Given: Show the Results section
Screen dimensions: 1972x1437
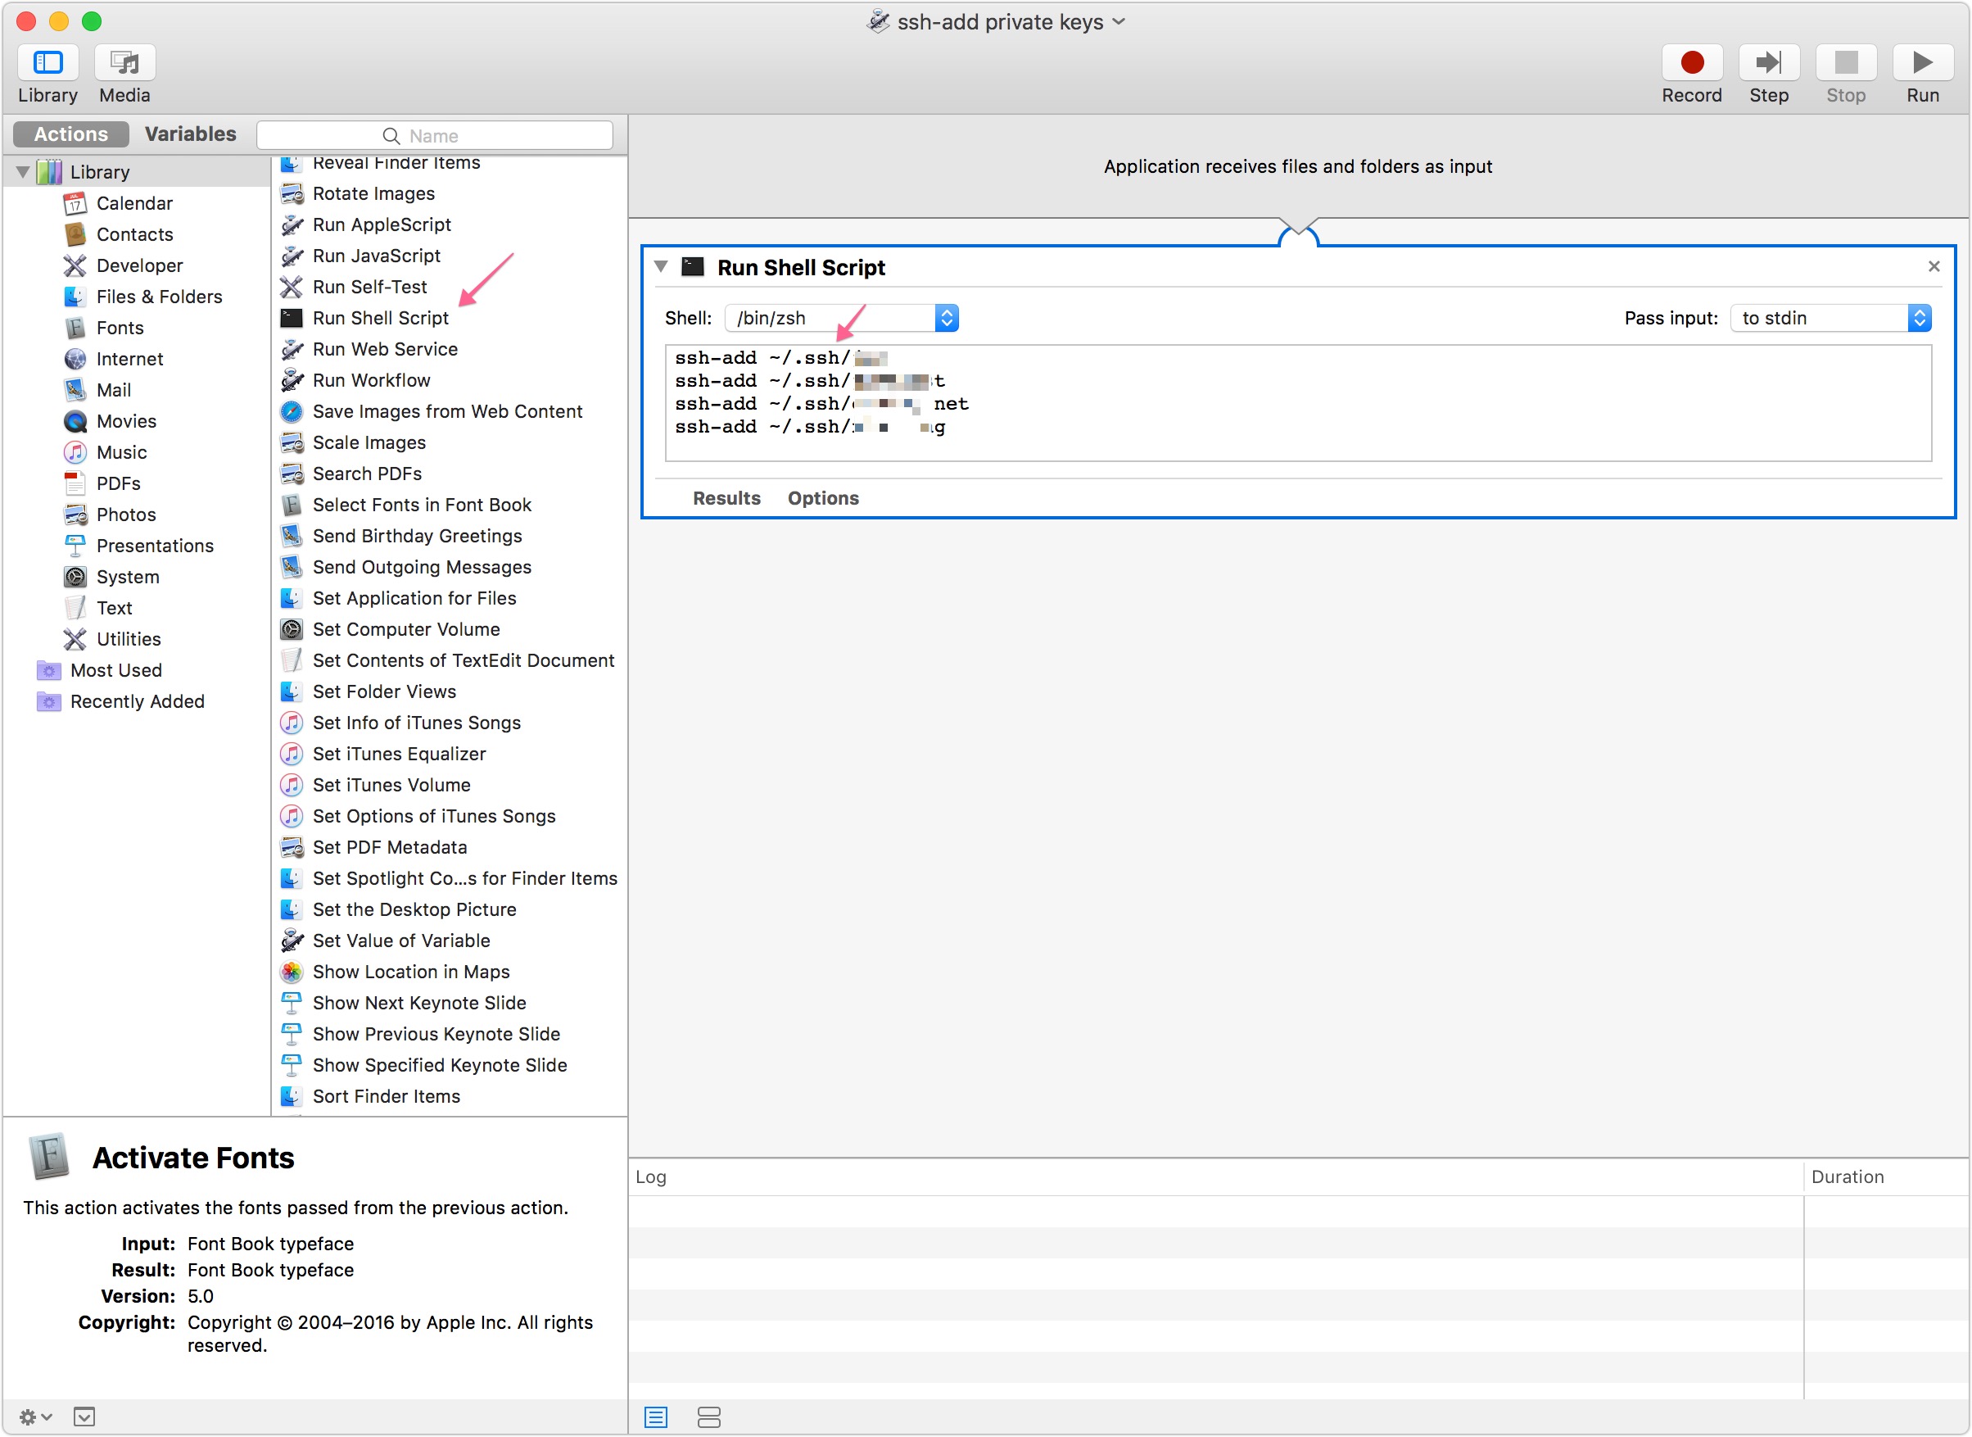Looking at the screenshot, I should 726,498.
